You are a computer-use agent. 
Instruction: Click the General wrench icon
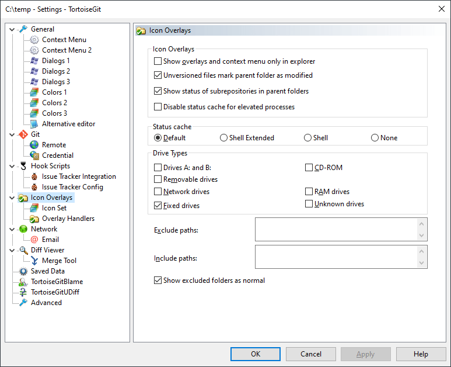[23, 29]
